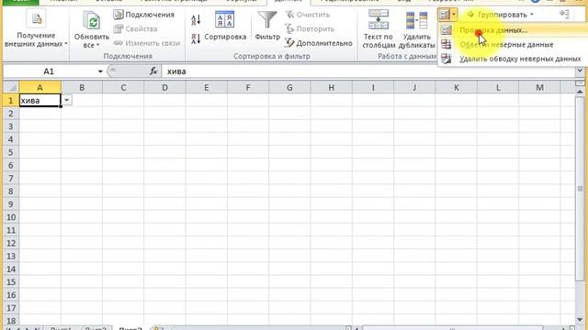Viewport: 588px width, 330px height.
Task: Collapse the data validation dropdown arrow
Action: [454, 15]
